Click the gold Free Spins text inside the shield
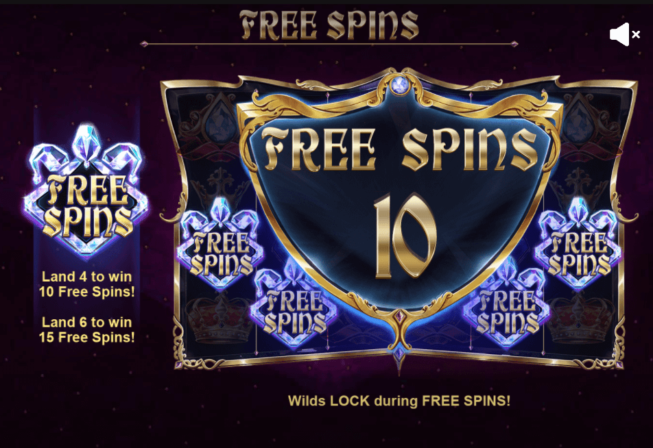Viewport: 653px width, 448px height. pyautogui.click(x=399, y=149)
